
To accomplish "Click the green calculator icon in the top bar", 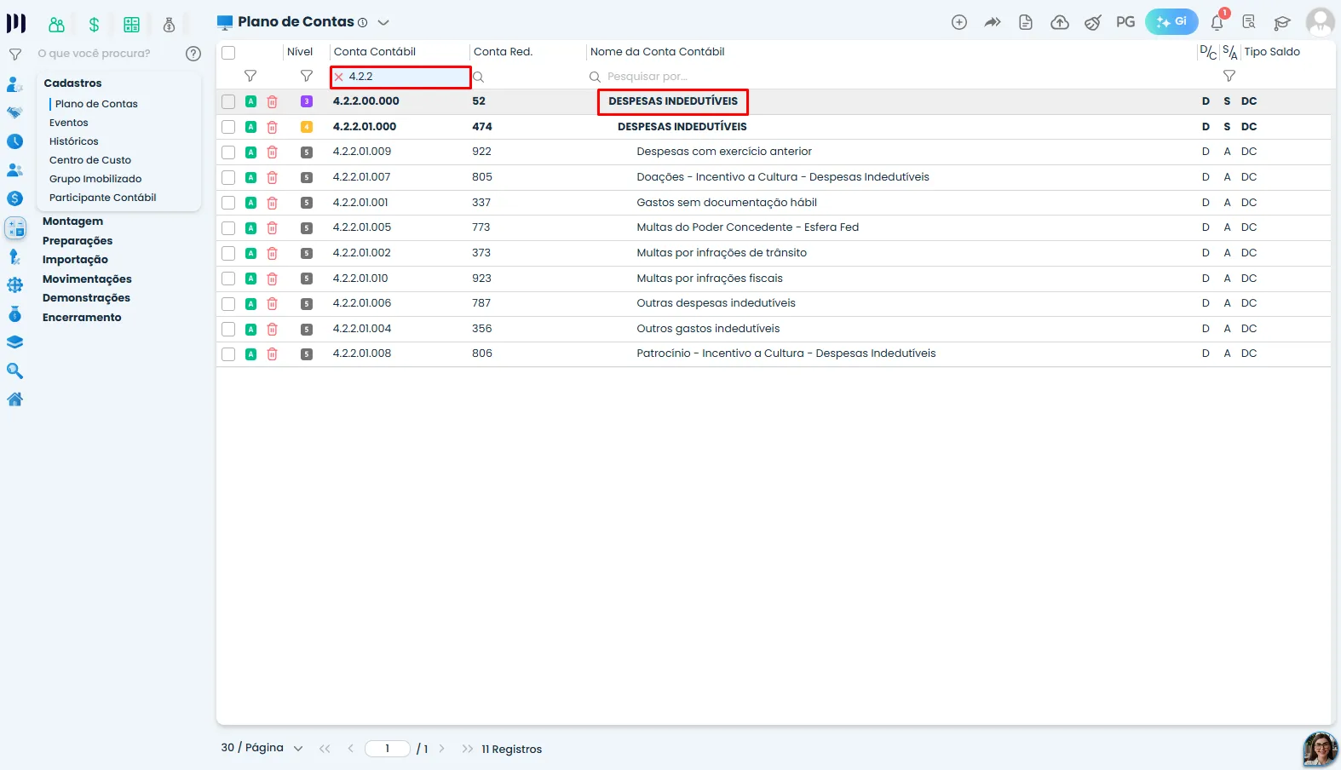I will click(131, 25).
